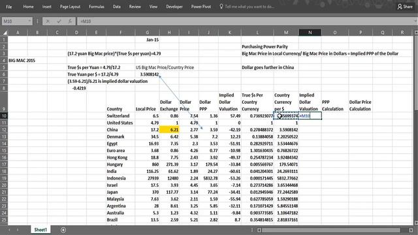Select Indonesia's dollar exchange 12480

pos(169,178)
